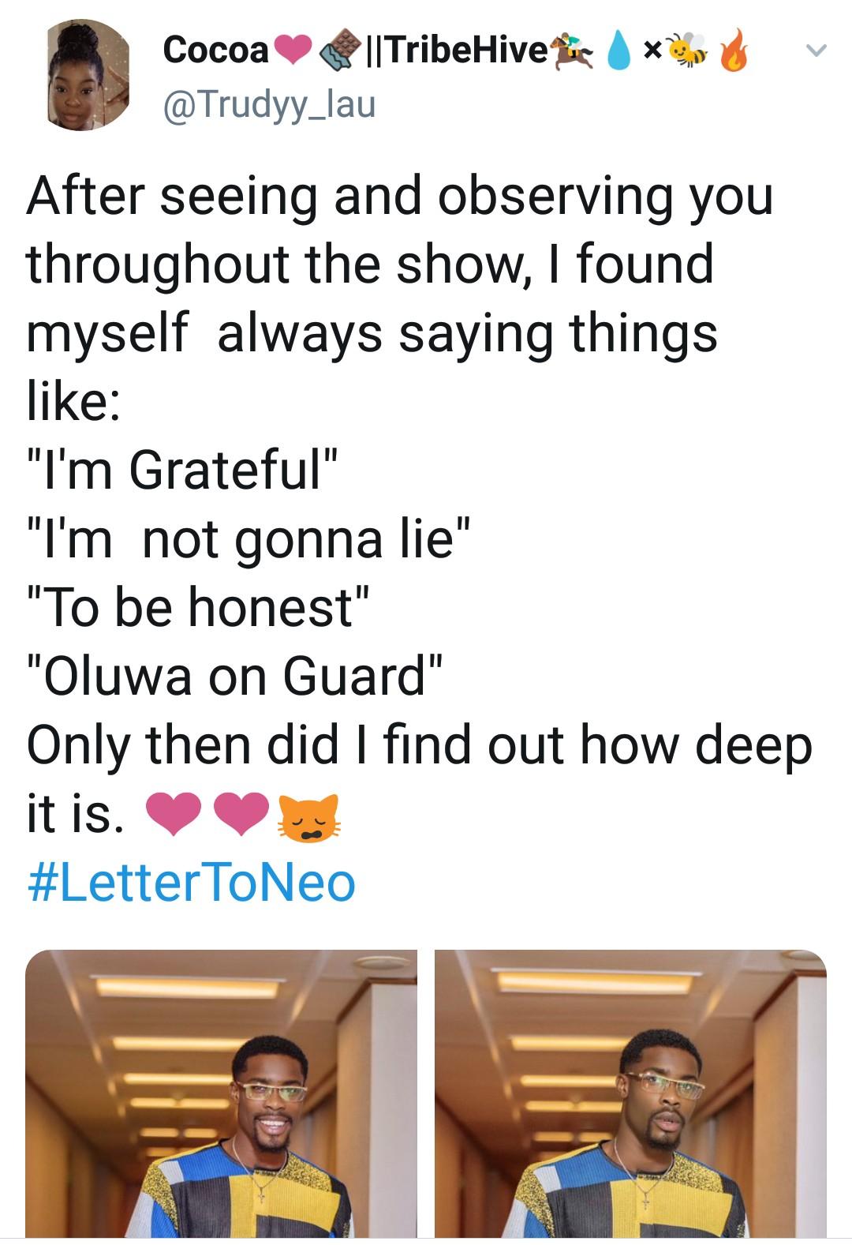This screenshot has height=1245, width=852.
Task: Click the fire emoji in the name
Action: (x=734, y=51)
